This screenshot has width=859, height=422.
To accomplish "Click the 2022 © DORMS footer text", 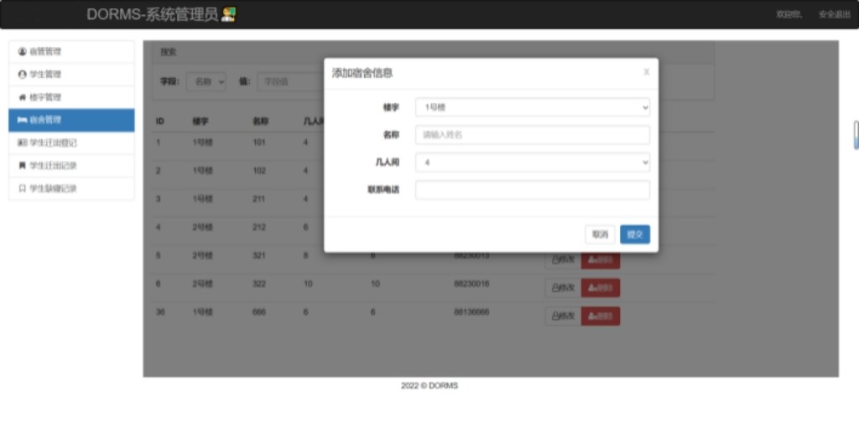I will tap(429, 385).
